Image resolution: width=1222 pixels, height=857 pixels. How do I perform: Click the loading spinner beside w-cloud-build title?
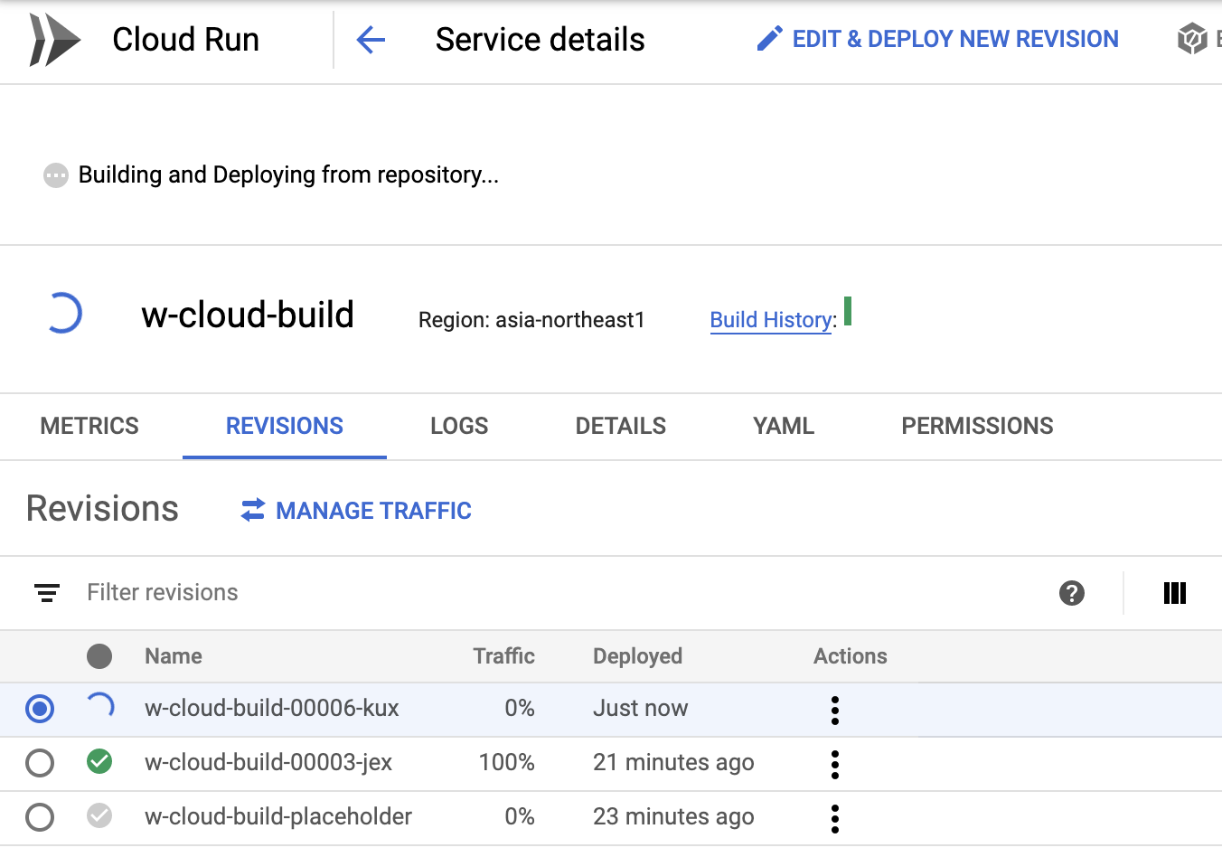tap(62, 314)
